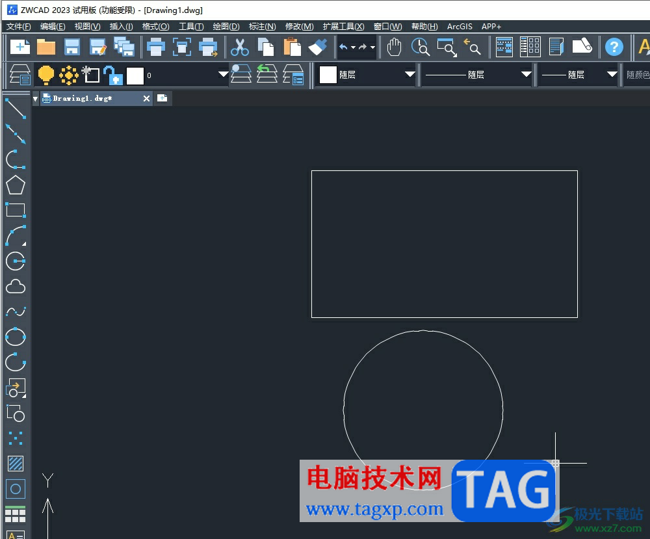Click the Publish printer icon
This screenshot has height=539, width=650.
point(208,47)
